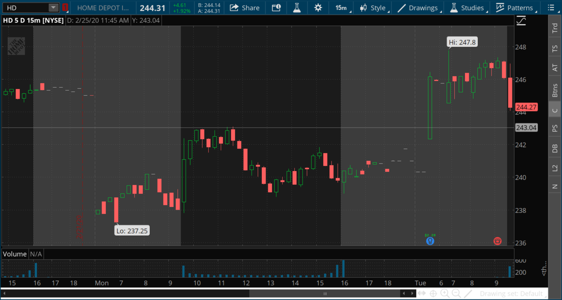The height and width of the screenshot is (300, 562).
Task: Click the blue earnings lightbulb marker
Action: [x=429, y=241]
